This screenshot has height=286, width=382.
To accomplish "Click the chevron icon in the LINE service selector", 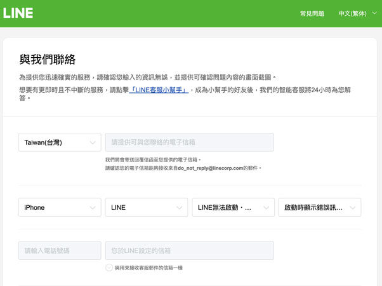I will point(180,207).
